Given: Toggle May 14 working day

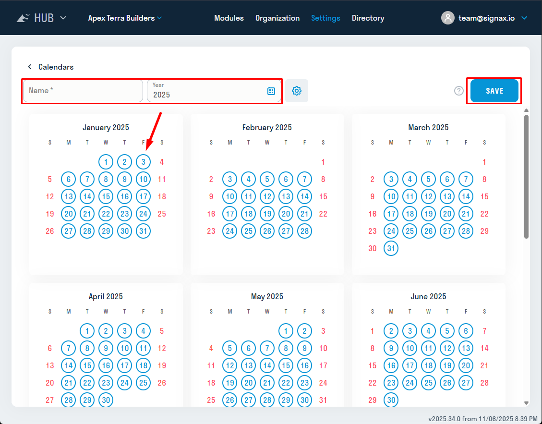Looking at the screenshot, I should coord(267,365).
